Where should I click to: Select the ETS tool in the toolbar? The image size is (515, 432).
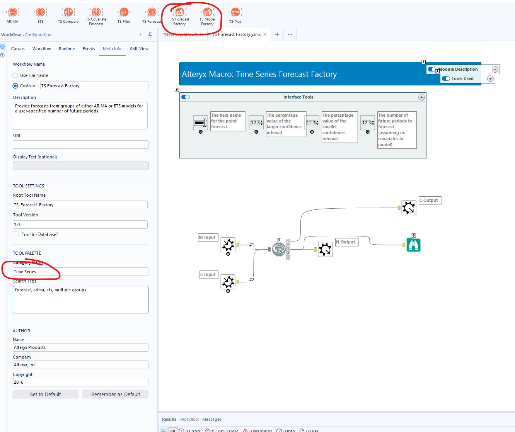tap(40, 12)
